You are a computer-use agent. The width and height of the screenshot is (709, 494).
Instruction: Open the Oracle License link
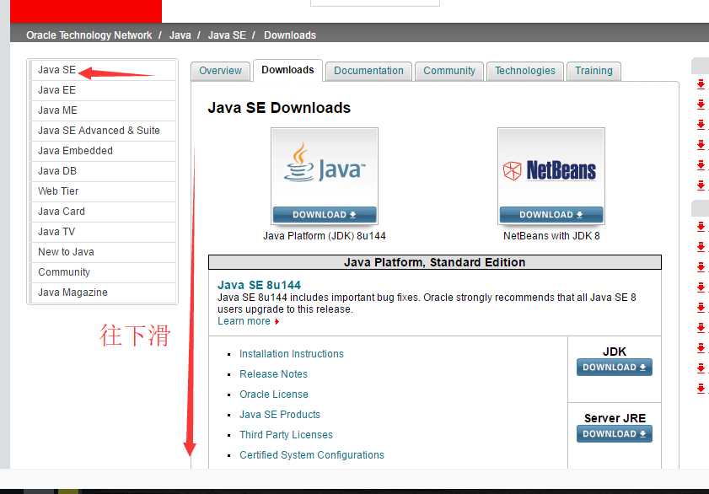(x=273, y=395)
